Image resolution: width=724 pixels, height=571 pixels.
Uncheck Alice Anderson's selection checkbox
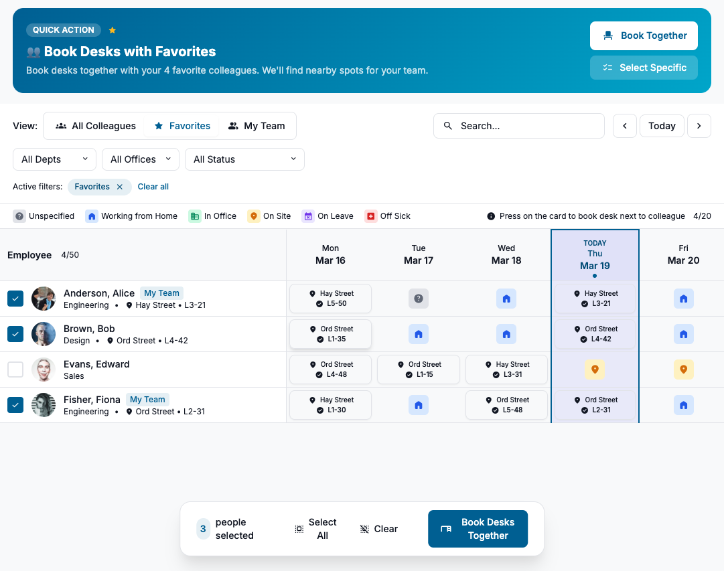coord(15,299)
